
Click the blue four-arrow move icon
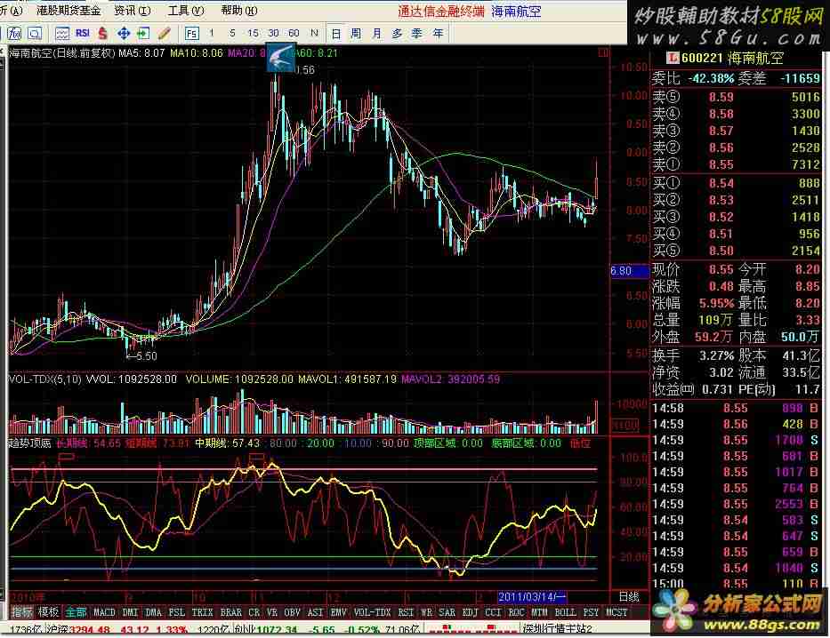coord(124,34)
